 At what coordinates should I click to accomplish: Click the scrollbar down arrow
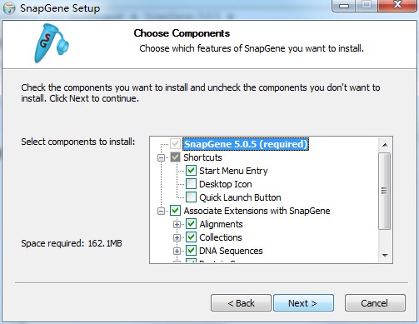[385, 255]
